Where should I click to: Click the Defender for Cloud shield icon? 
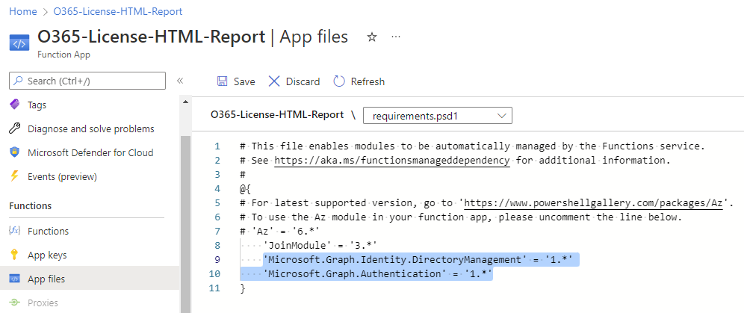[x=15, y=152]
